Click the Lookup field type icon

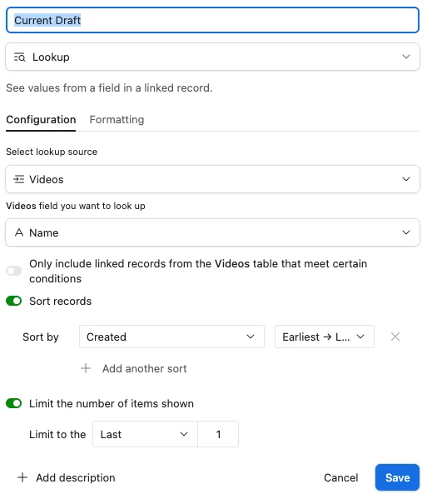[19, 57]
